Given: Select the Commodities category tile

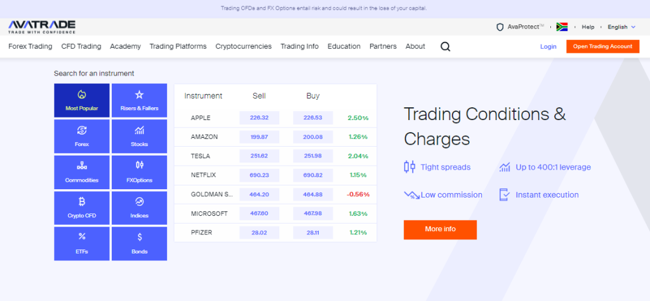Looking at the screenshot, I should (x=82, y=173).
